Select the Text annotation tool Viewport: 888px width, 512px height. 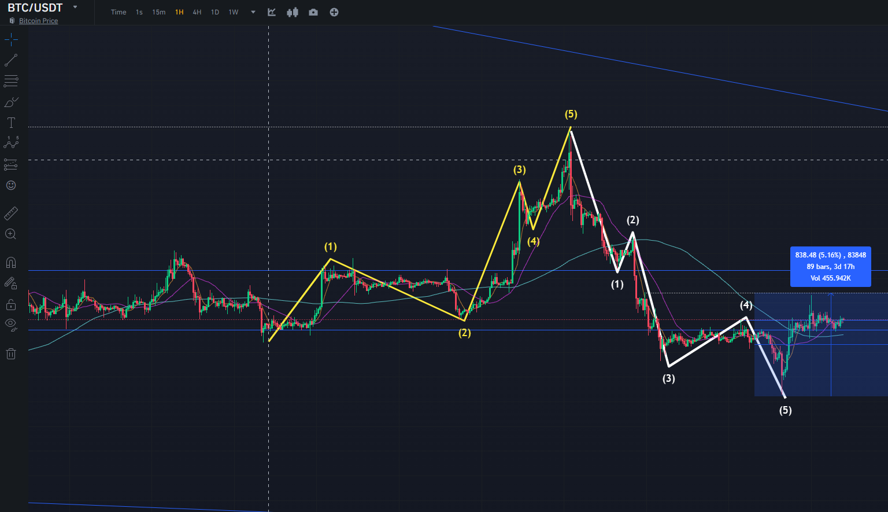[11, 123]
